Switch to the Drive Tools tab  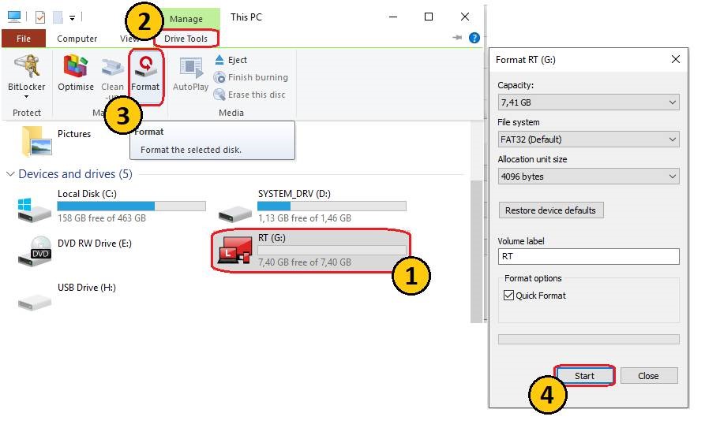(x=186, y=39)
